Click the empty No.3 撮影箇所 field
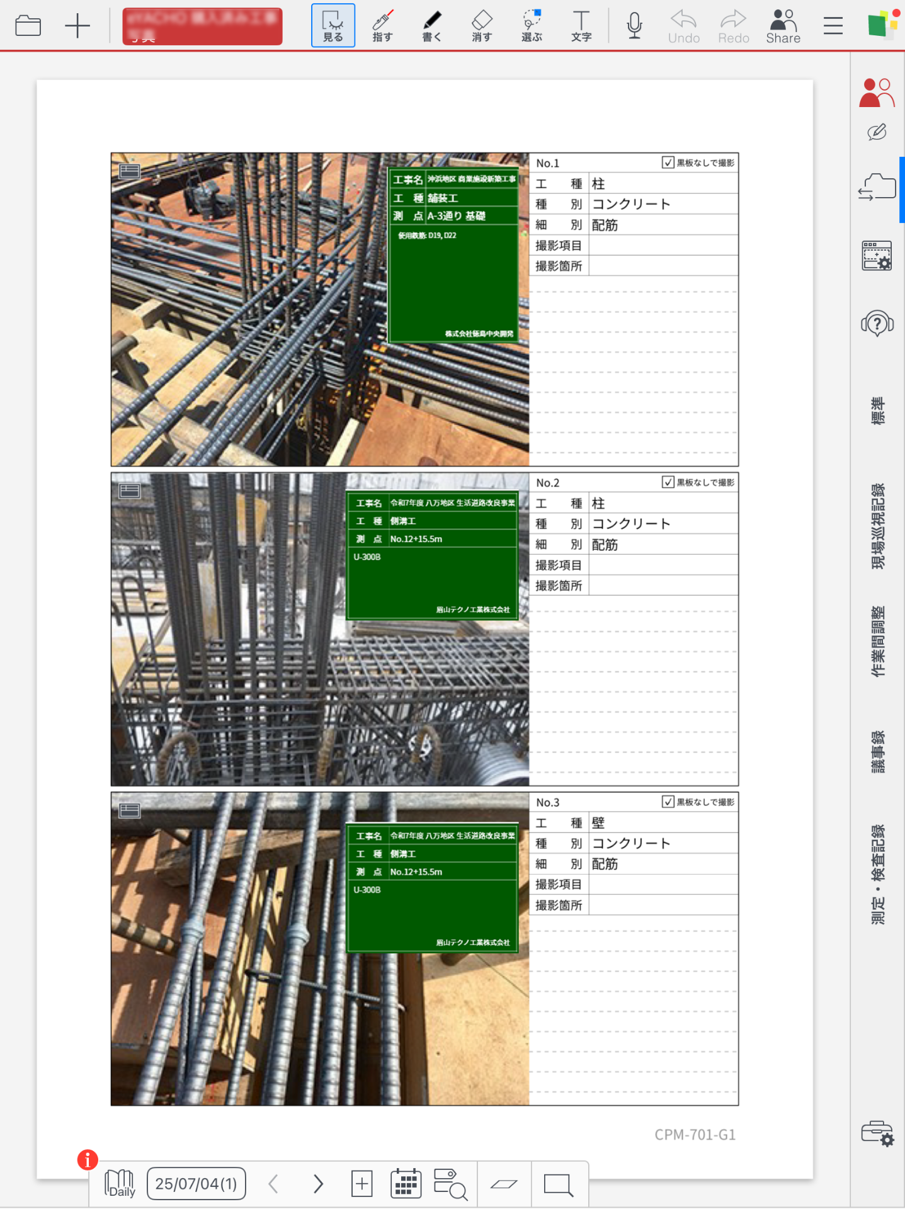This screenshot has height=1209, width=905. pos(663,905)
